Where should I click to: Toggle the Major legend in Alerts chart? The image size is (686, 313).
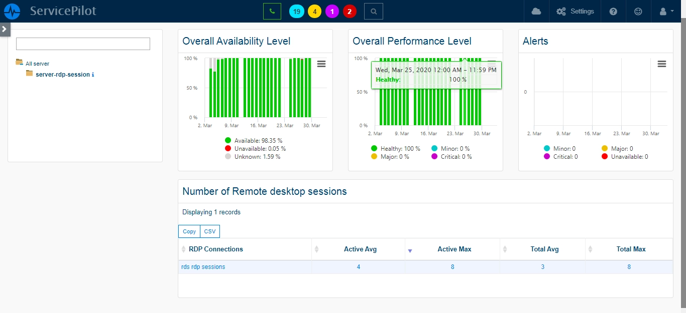(x=617, y=148)
